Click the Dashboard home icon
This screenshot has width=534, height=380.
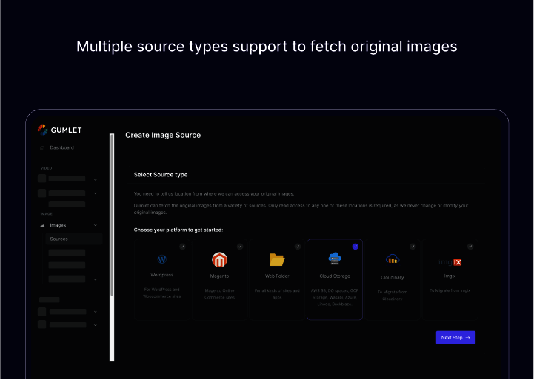[42, 147]
